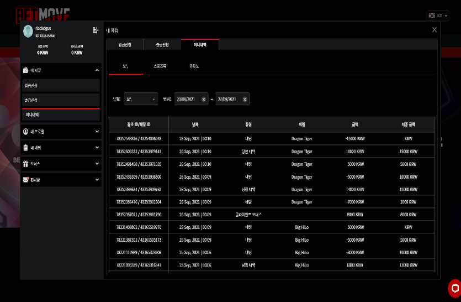Open money history in the sidebar
Screen dimensions: 461x302
pyautogui.click(x=61, y=114)
